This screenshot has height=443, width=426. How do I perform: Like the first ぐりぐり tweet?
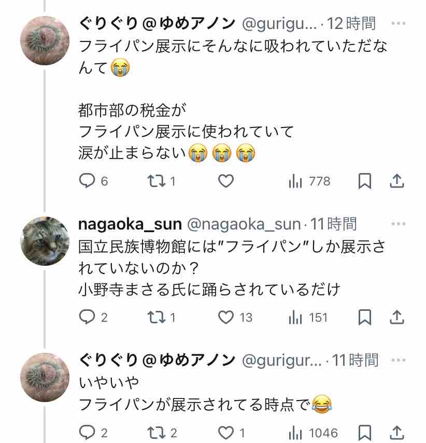[225, 181]
